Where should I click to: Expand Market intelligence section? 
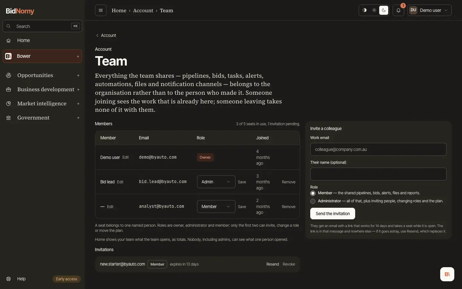click(x=78, y=104)
